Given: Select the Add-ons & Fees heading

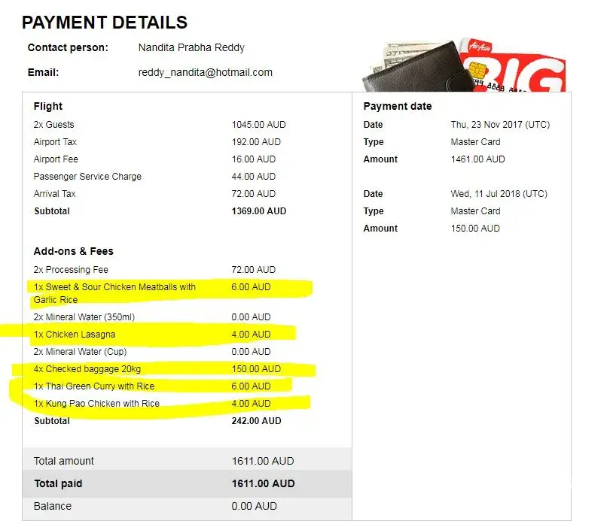Looking at the screenshot, I should click(73, 251).
